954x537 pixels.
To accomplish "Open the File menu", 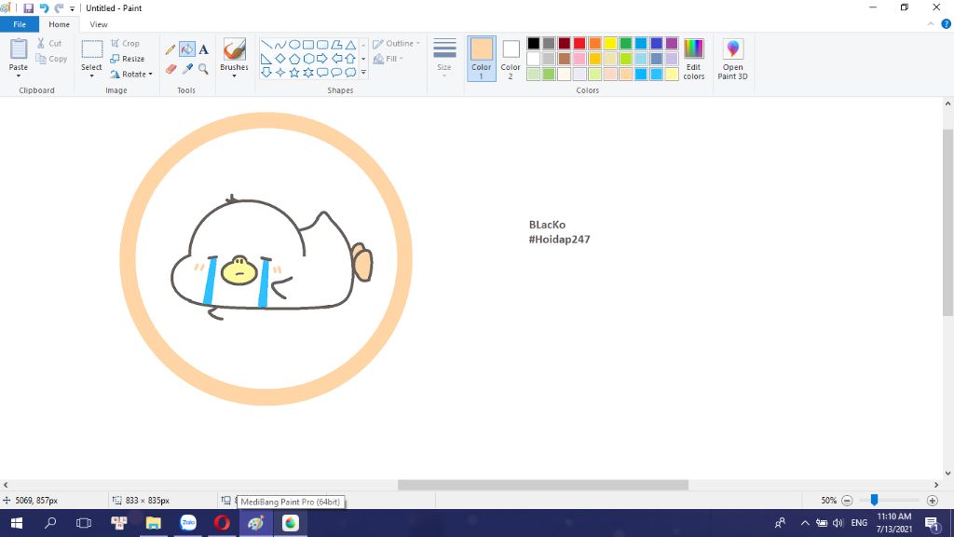I will pyautogui.click(x=20, y=24).
